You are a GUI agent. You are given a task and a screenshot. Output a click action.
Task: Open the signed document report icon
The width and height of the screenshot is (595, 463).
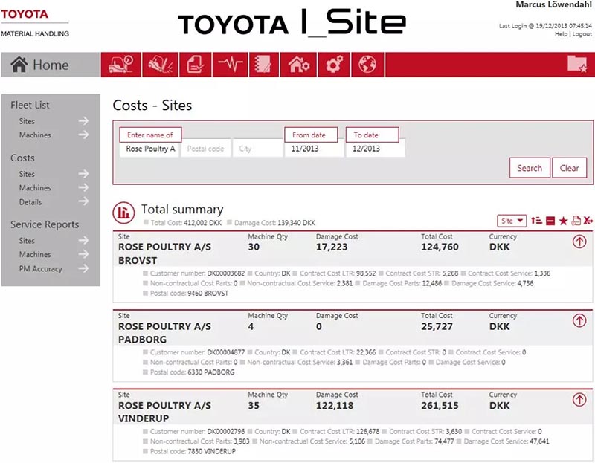[196, 65]
